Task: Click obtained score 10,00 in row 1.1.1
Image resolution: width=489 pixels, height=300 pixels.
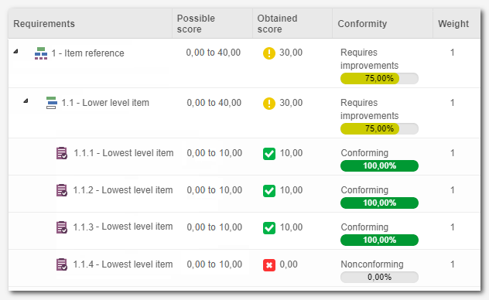Action: [x=291, y=153]
